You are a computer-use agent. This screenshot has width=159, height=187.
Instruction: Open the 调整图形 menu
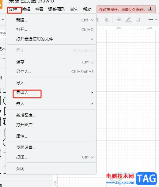point(57,9)
